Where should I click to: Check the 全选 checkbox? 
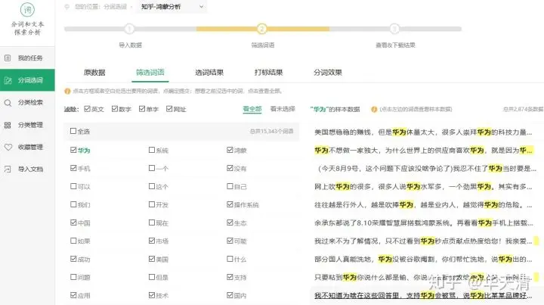tap(73, 131)
